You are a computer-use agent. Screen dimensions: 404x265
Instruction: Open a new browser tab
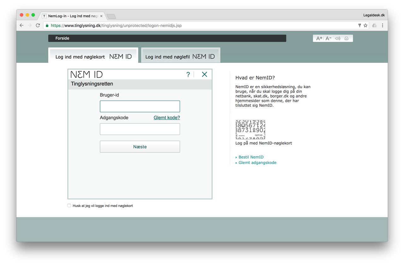(111, 16)
